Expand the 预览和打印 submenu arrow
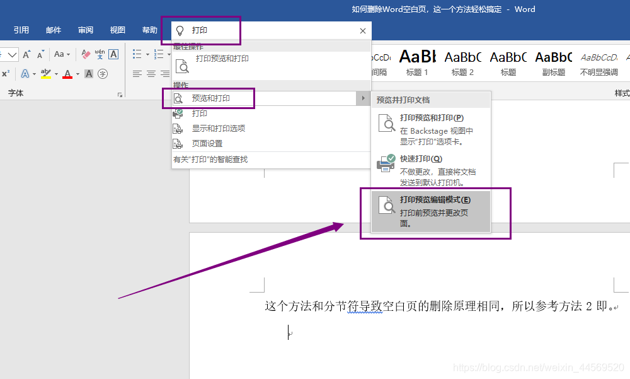 tap(364, 98)
